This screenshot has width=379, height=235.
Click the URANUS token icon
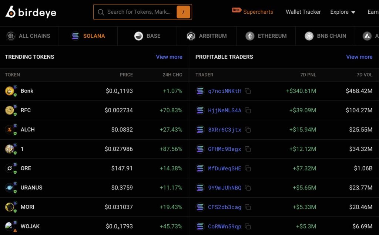[x=10, y=188]
